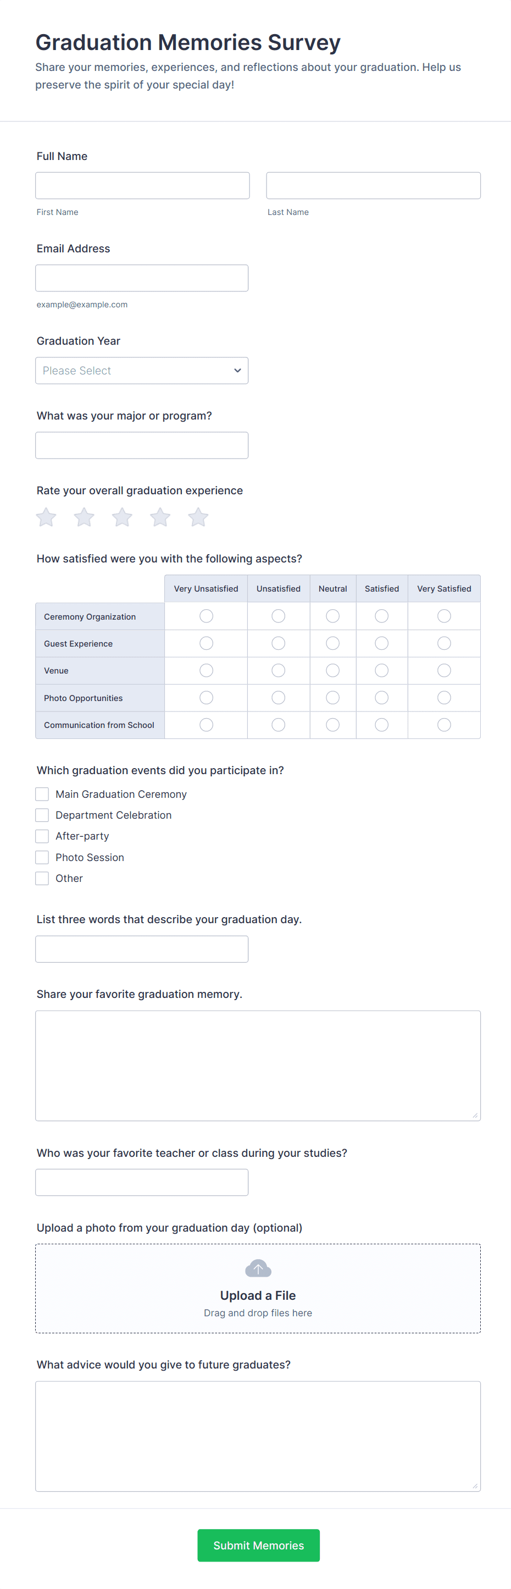Click the resize handle of advice textarea
The width and height of the screenshot is (511, 1589).
click(475, 1486)
